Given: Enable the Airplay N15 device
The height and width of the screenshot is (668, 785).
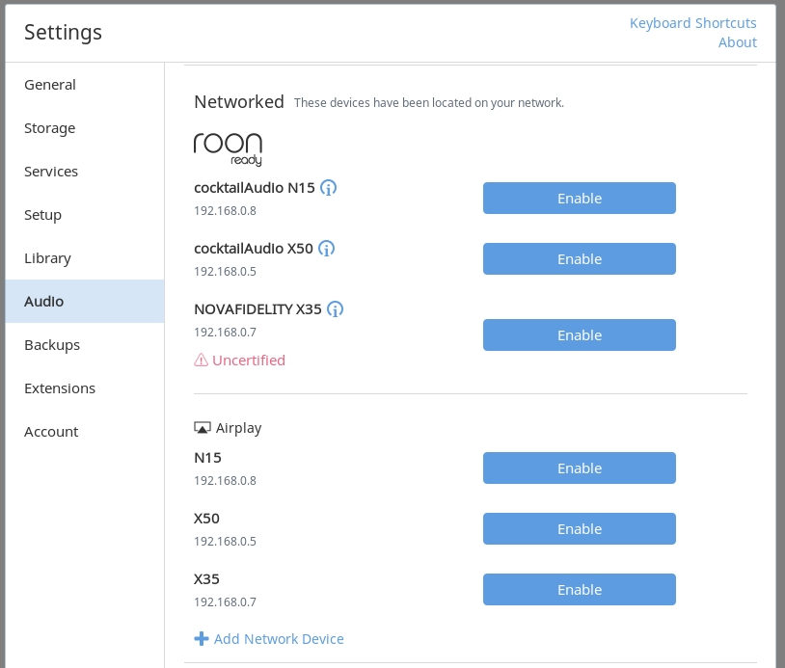Looking at the screenshot, I should [580, 468].
